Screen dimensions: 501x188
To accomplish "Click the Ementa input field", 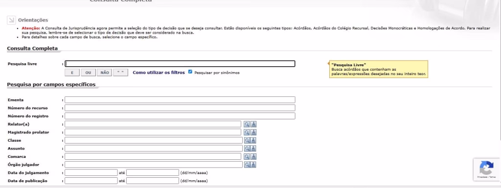I will pyautogui.click(x=180, y=100).
